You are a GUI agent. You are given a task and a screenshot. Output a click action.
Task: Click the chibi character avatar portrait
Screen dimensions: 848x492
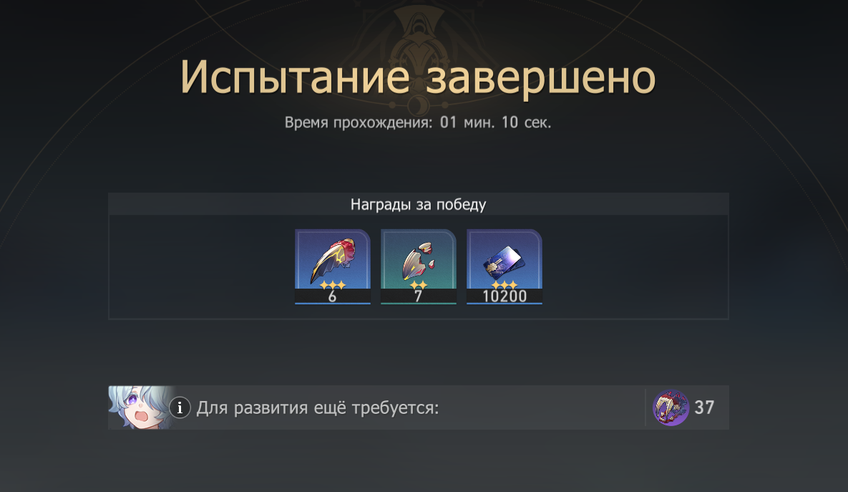pyautogui.click(x=140, y=407)
